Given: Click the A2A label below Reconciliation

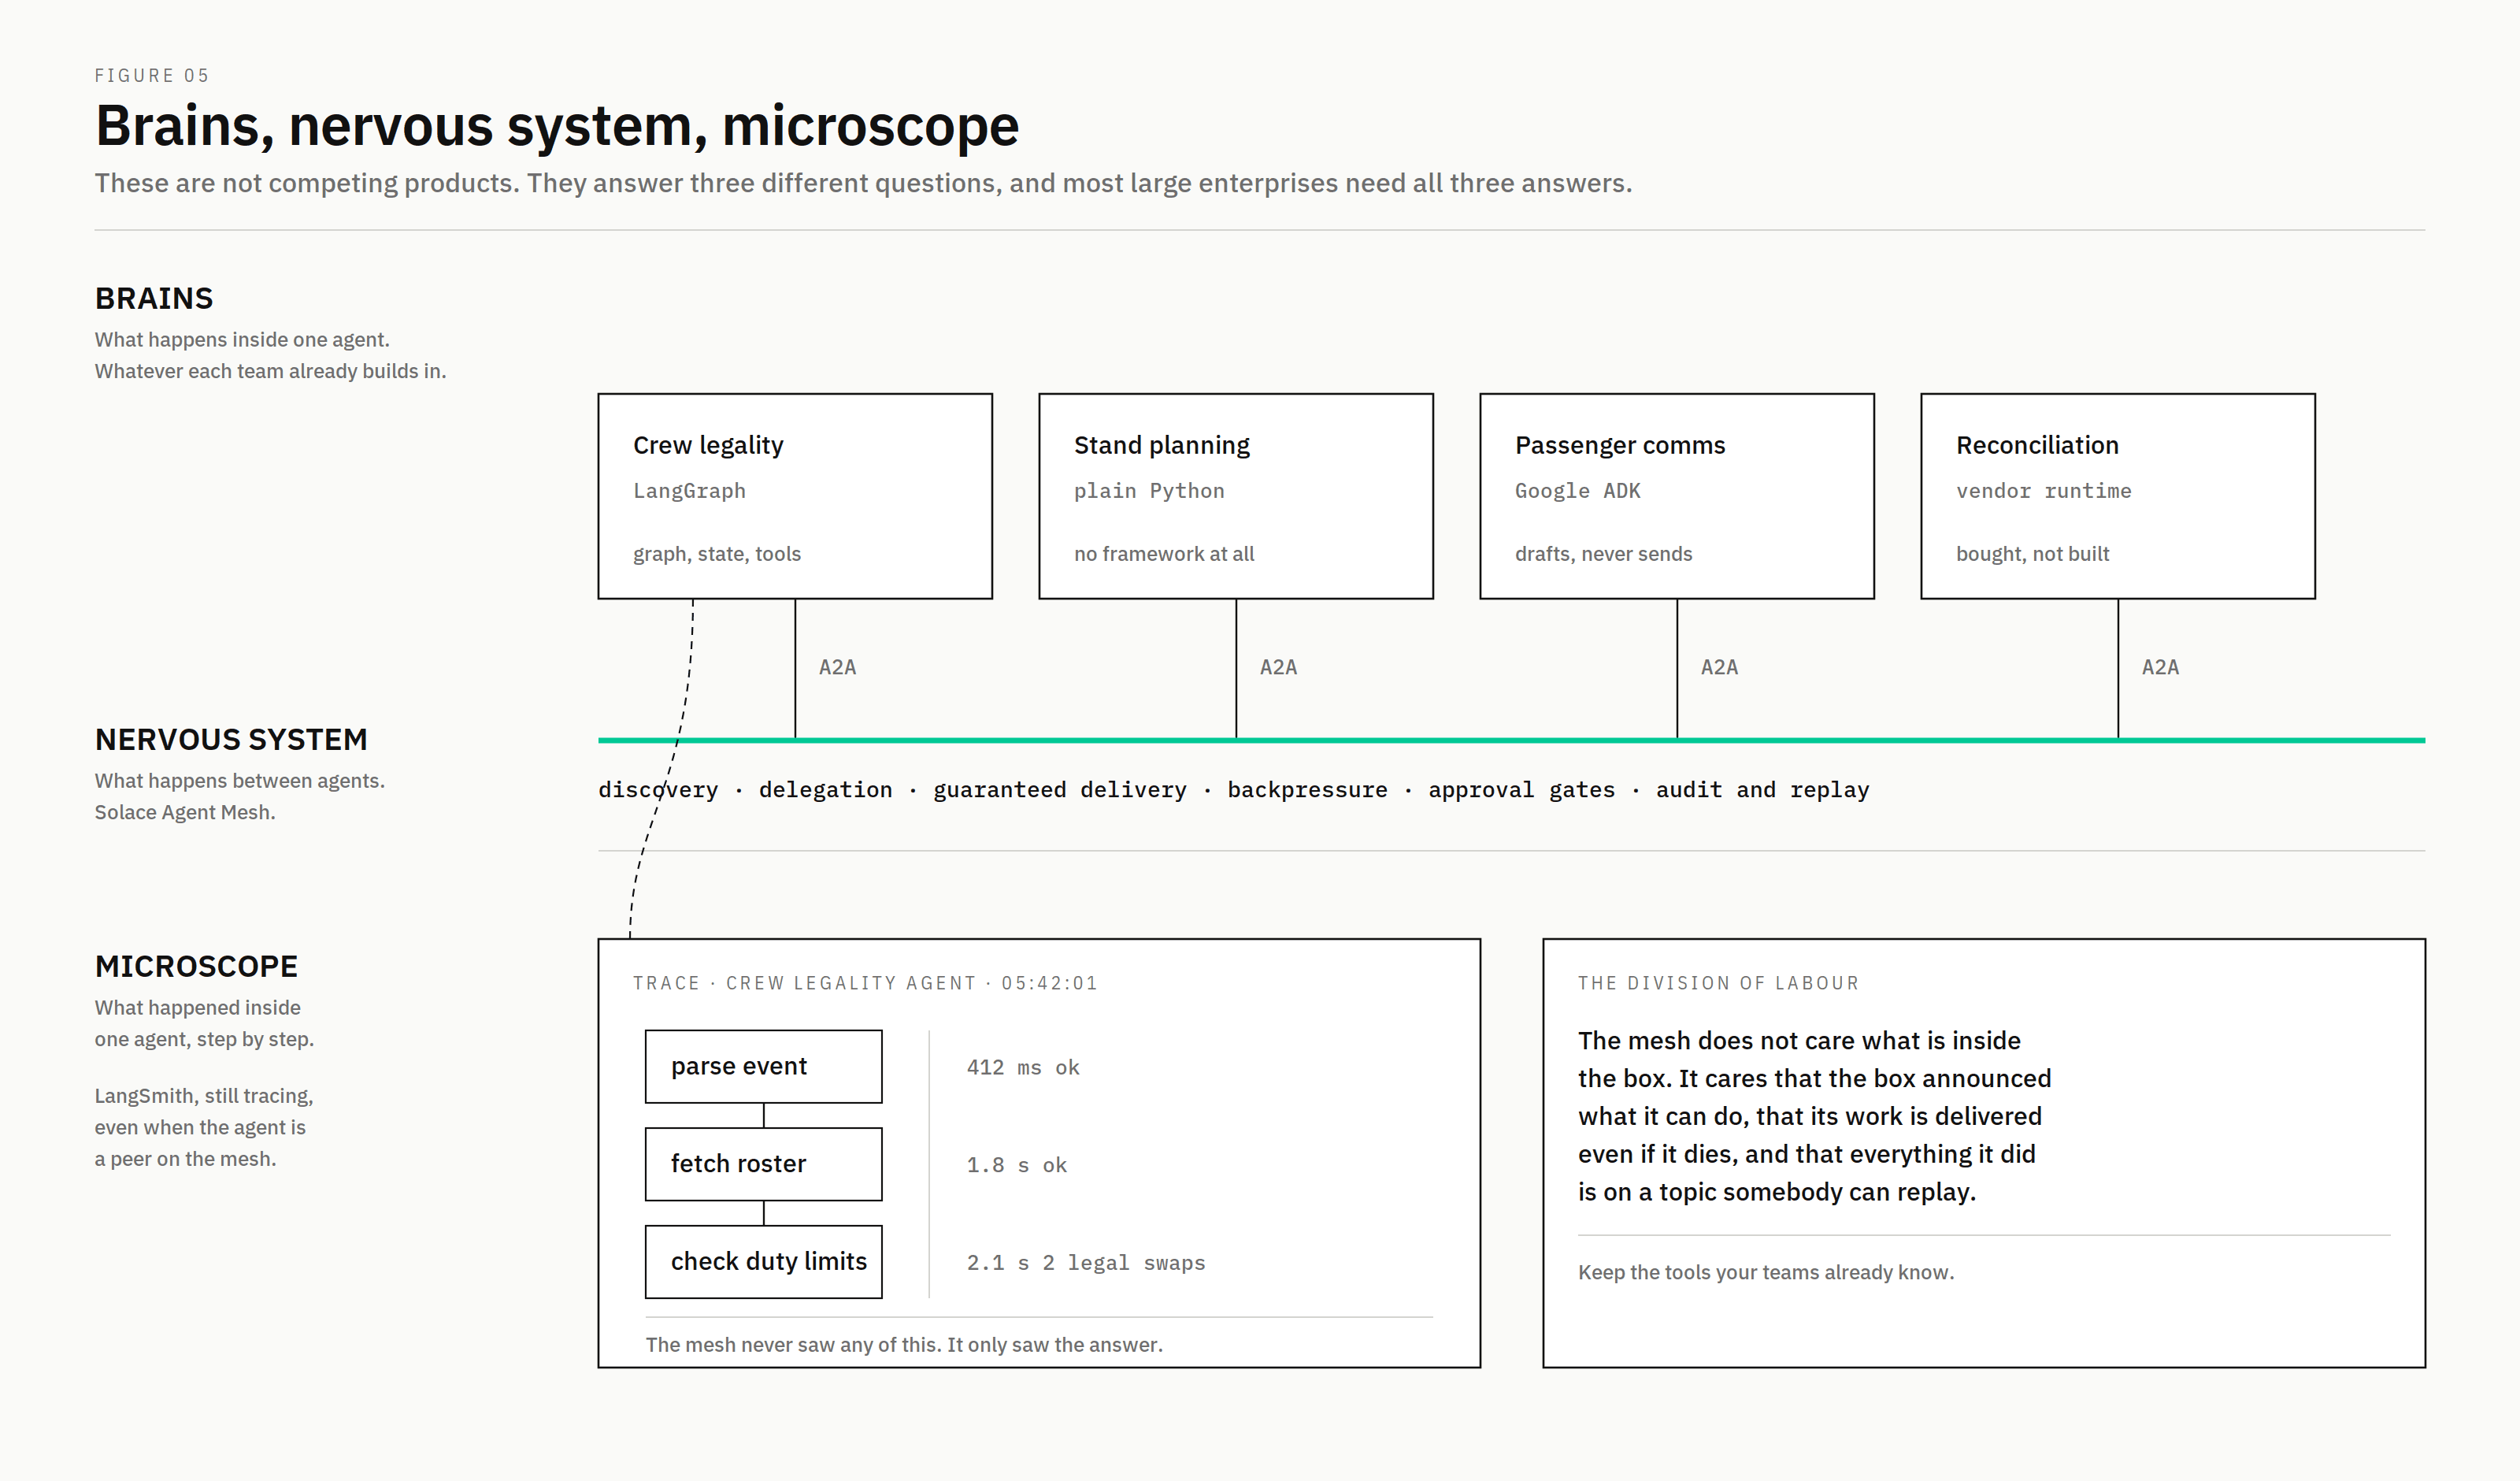Looking at the screenshot, I should pos(2160,667).
